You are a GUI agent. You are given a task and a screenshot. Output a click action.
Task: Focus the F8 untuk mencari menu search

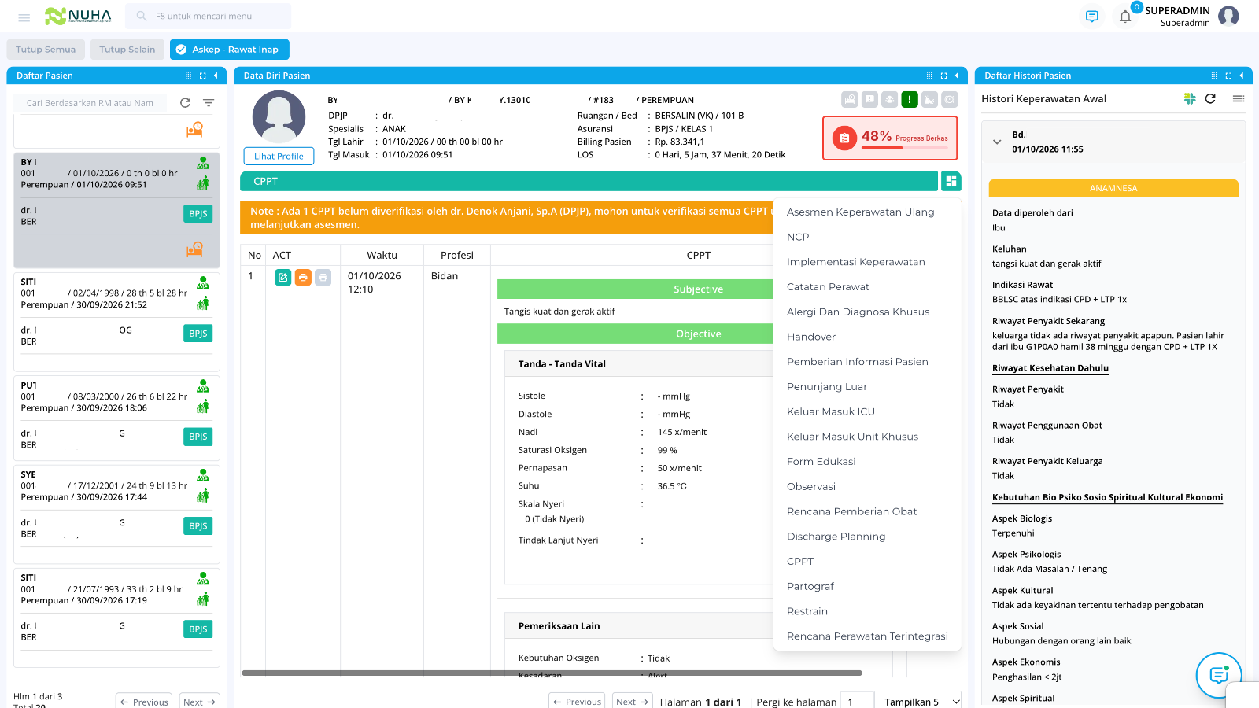209,16
